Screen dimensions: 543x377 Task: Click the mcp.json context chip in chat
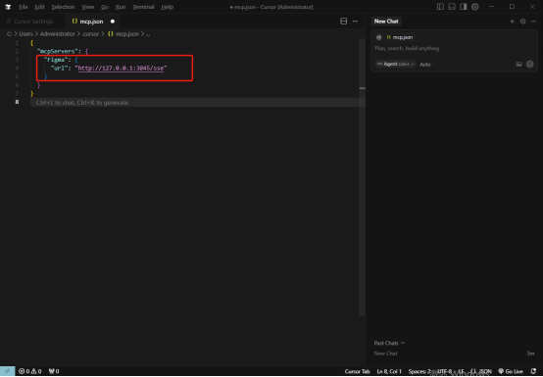(400, 37)
